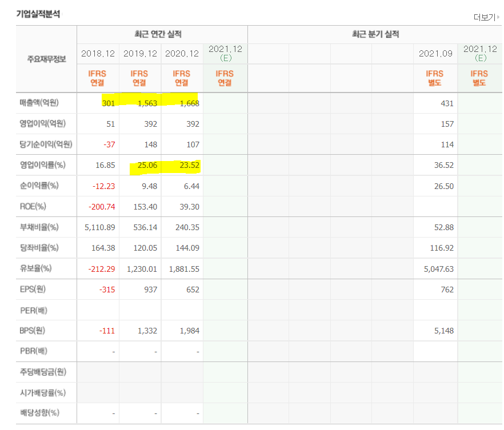Select highlighted operating margin 25.06
The height and width of the screenshot is (430, 504).
(147, 165)
